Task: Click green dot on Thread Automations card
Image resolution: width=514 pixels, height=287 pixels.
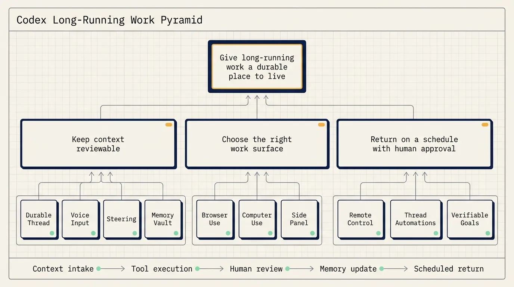Action: (436, 233)
